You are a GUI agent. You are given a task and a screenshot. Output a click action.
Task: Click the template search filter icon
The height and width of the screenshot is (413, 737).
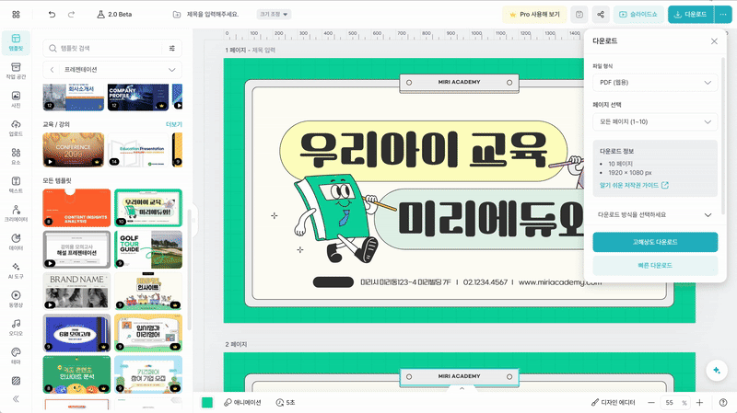point(172,48)
